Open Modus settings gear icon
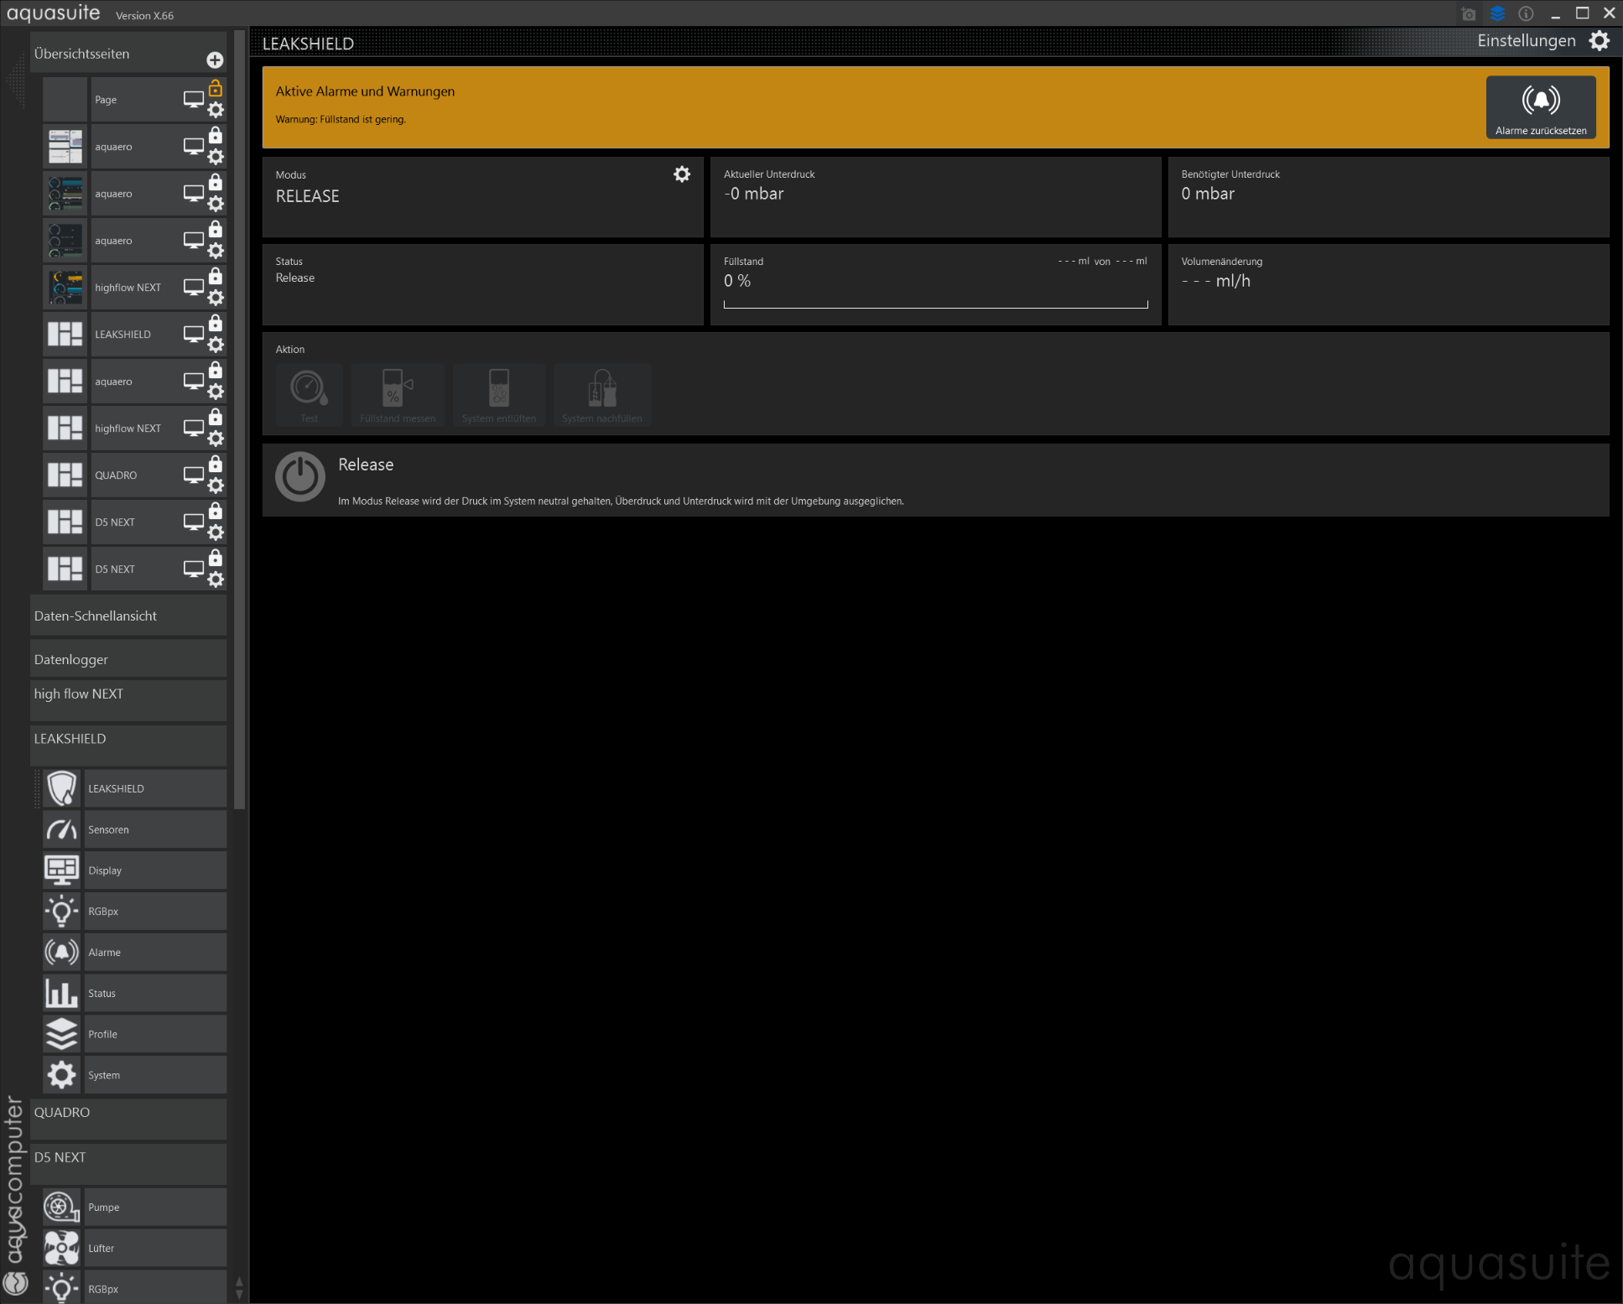Image resolution: width=1623 pixels, height=1304 pixels. [x=682, y=174]
